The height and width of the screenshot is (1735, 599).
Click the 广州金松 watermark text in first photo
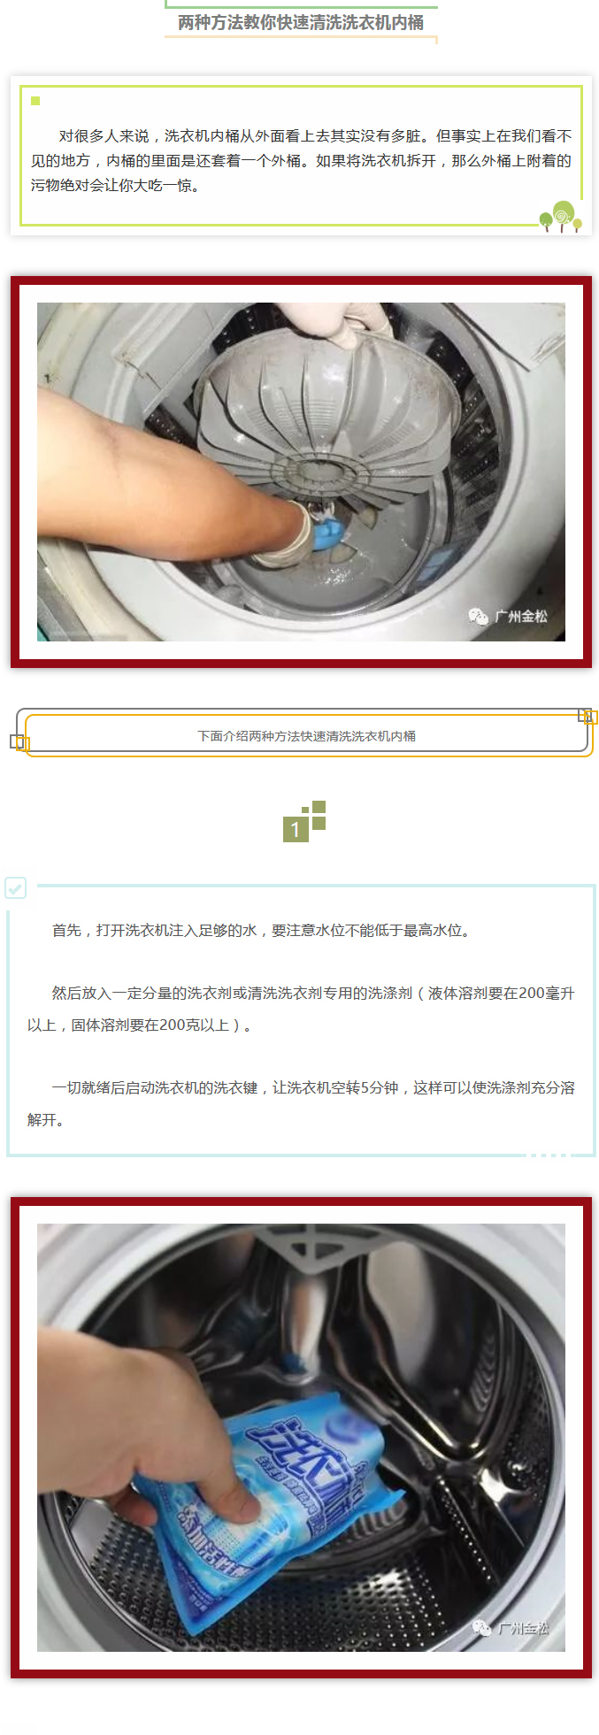(522, 616)
